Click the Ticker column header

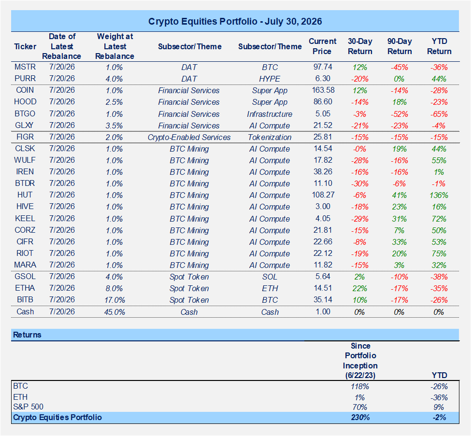coord(25,46)
